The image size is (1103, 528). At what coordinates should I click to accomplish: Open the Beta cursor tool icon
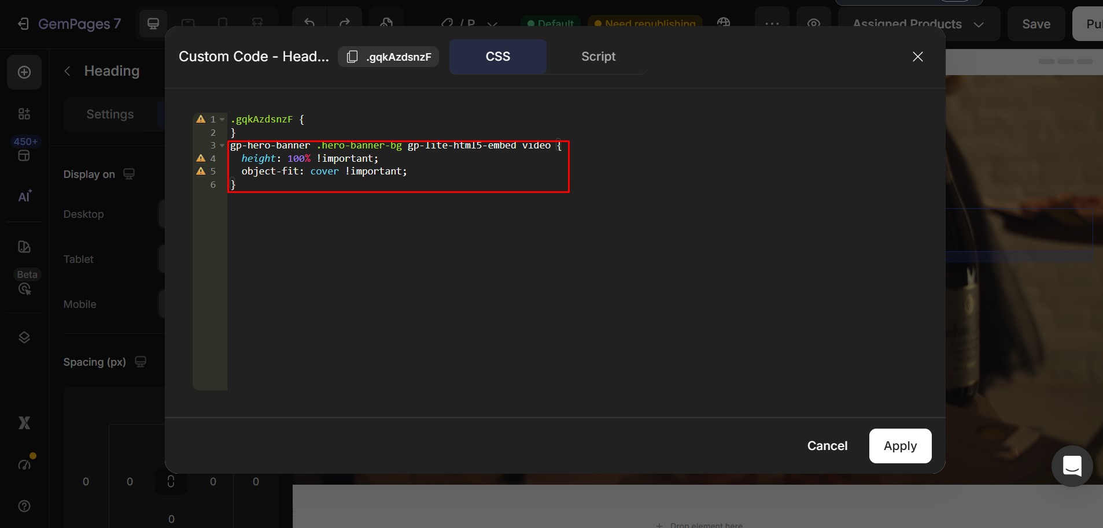click(x=24, y=289)
